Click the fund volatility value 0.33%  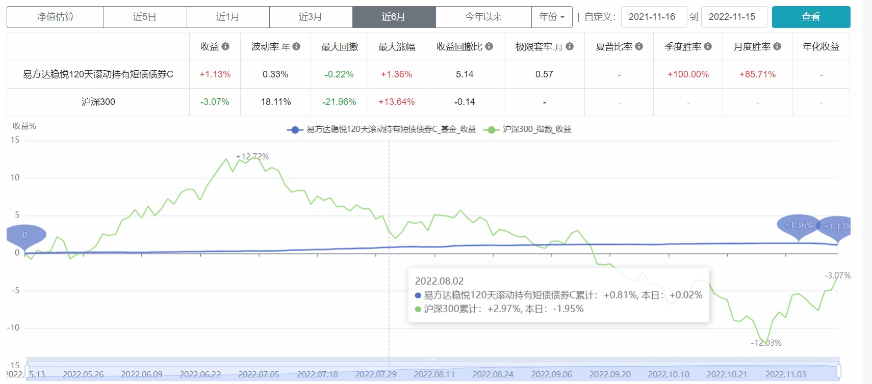click(275, 74)
